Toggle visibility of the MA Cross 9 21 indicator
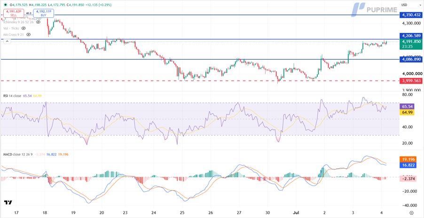Image resolution: width=424 pixels, height=218 pixels. [x=28, y=35]
